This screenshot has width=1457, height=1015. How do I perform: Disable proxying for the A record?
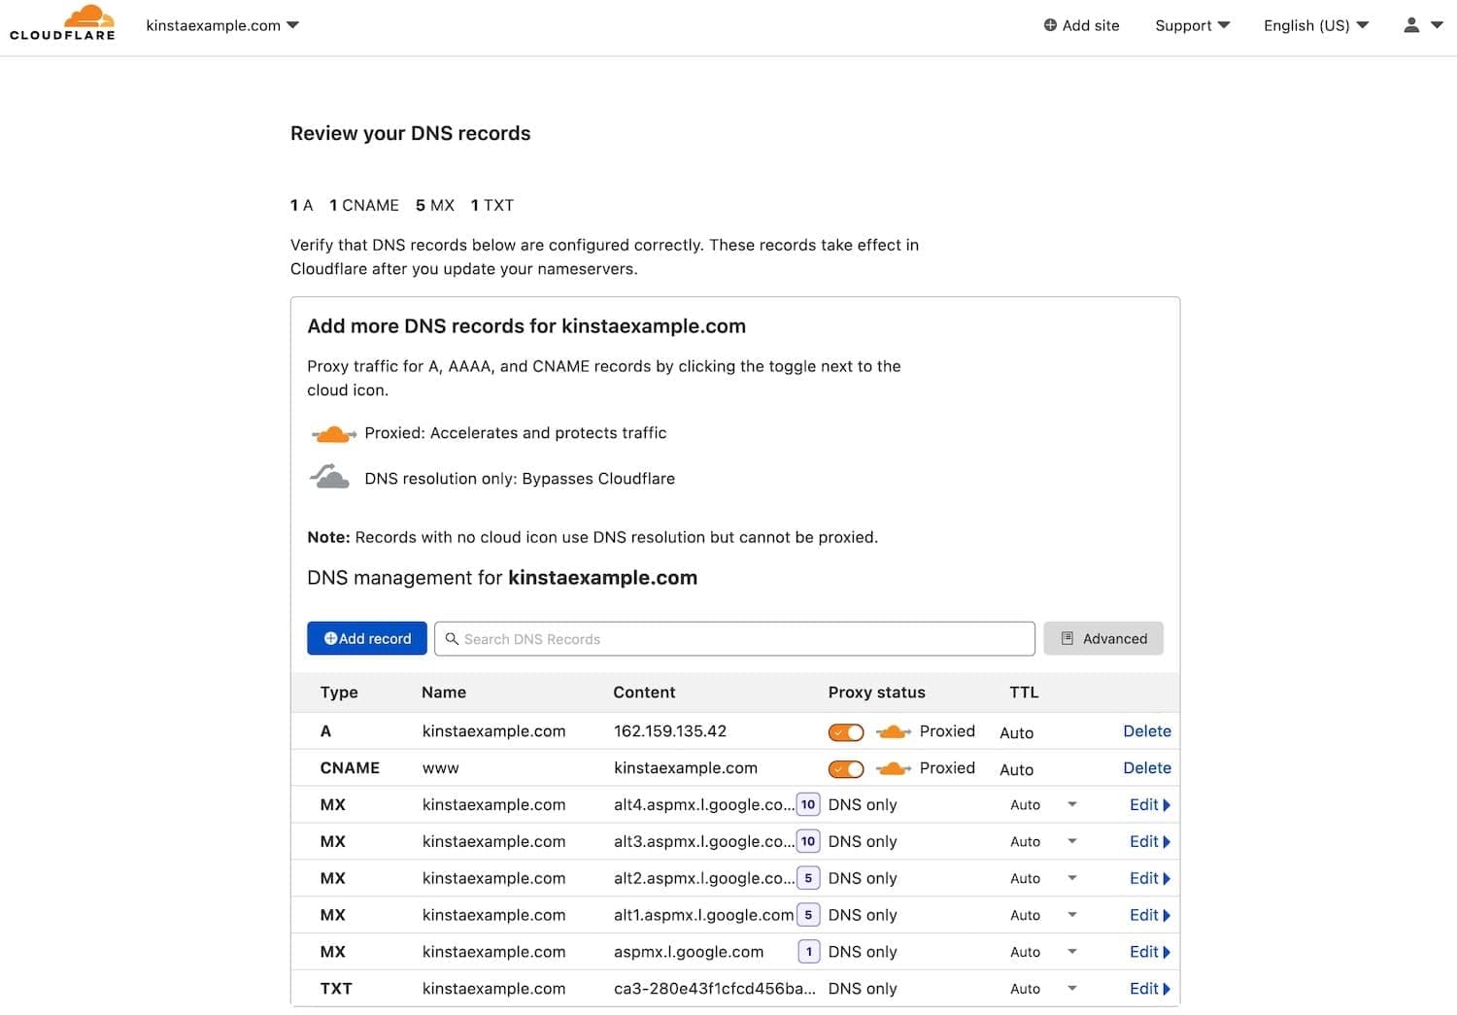[x=845, y=731]
